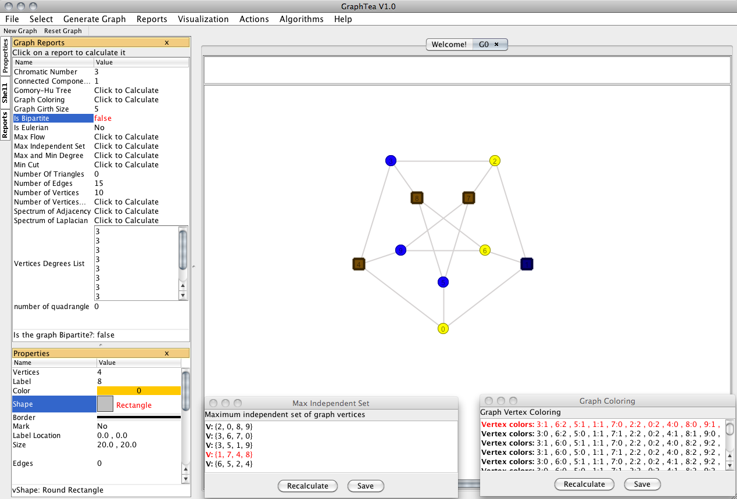Select red independent set V: {1, 7, 4, 8}

(x=229, y=454)
